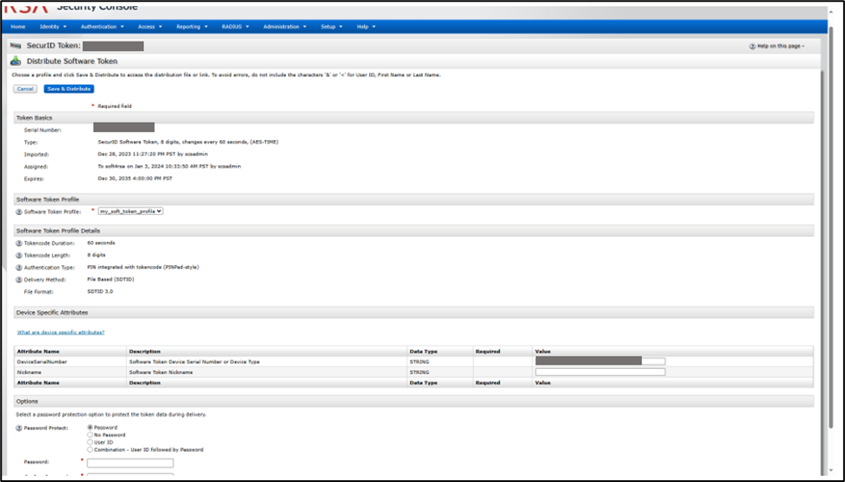The height and width of the screenshot is (482, 845).
Task: Open the Authentication menu dropdown
Action: (100, 27)
